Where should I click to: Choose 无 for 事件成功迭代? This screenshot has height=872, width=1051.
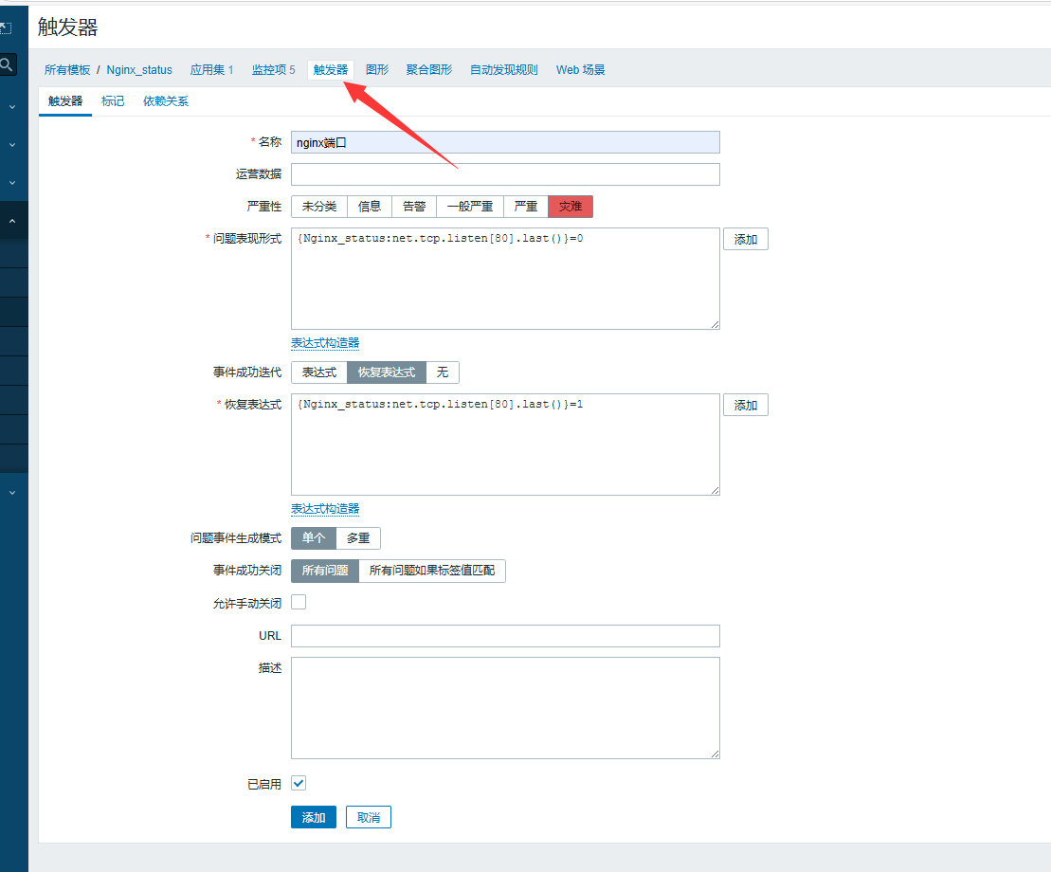(x=443, y=372)
